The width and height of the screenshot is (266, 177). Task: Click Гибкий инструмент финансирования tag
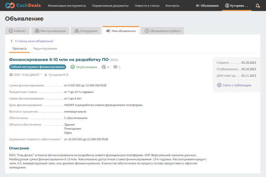[38, 67]
